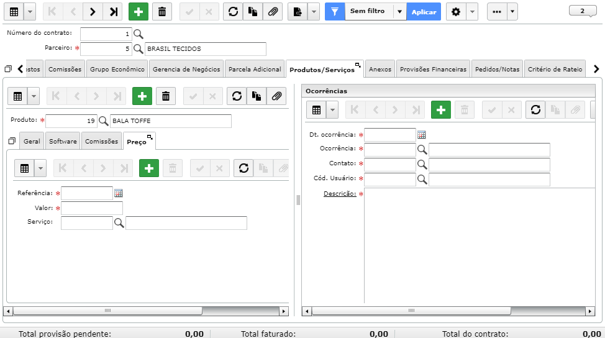Select the Software sub-tab
Image resolution: width=605 pixels, height=338 pixels.
click(x=63, y=141)
